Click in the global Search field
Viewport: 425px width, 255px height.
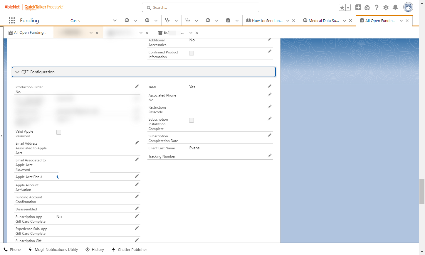[x=201, y=7]
